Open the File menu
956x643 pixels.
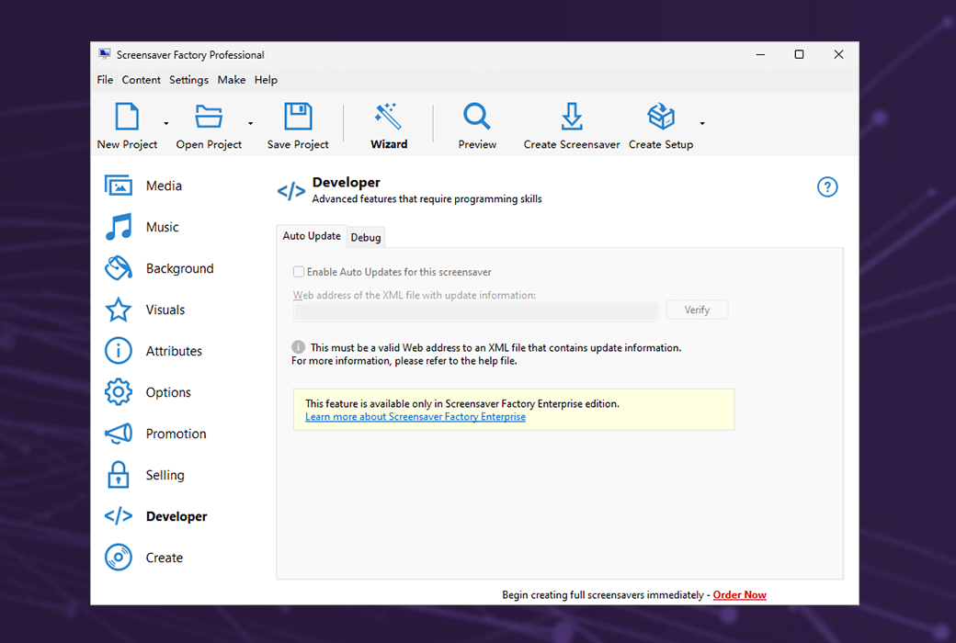105,80
